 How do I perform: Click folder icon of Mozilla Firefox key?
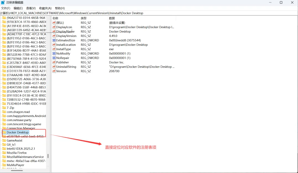[4, 153]
